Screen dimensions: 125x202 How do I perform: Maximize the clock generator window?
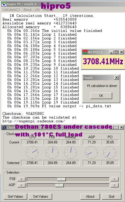click(x=116, y=128)
